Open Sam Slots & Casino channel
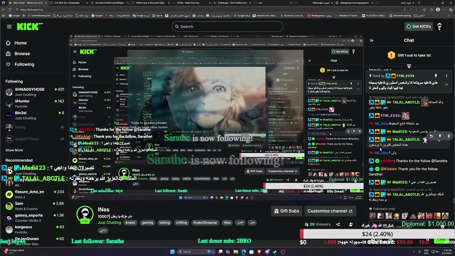 pos(34,206)
